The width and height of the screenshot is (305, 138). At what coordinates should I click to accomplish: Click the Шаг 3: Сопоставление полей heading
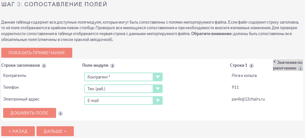coord(54,4)
